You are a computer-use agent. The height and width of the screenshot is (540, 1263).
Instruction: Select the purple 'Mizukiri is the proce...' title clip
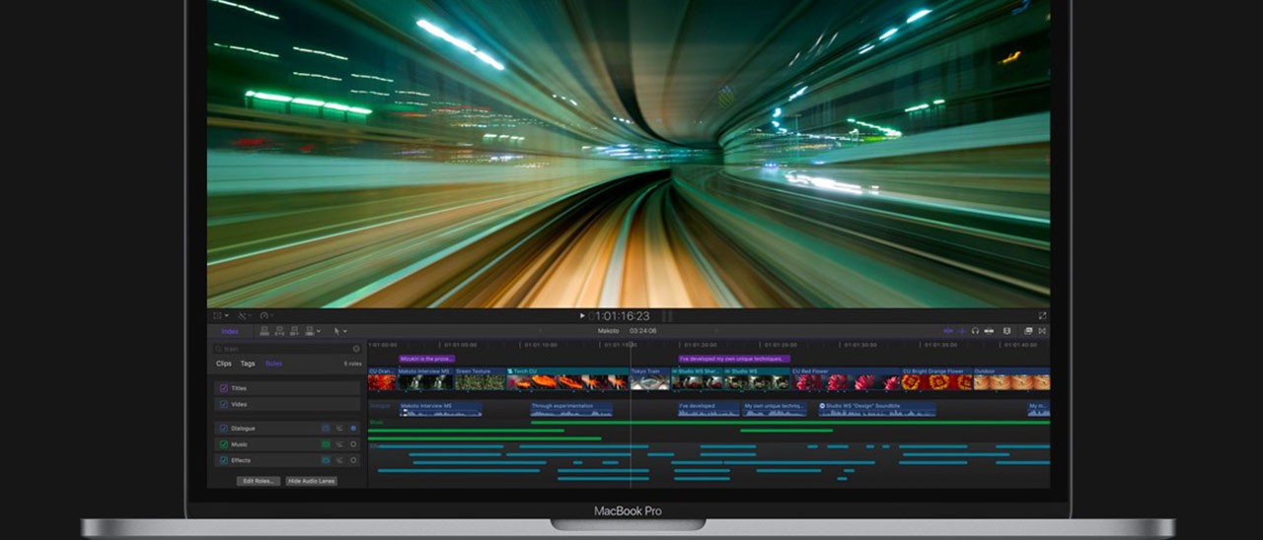click(427, 359)
